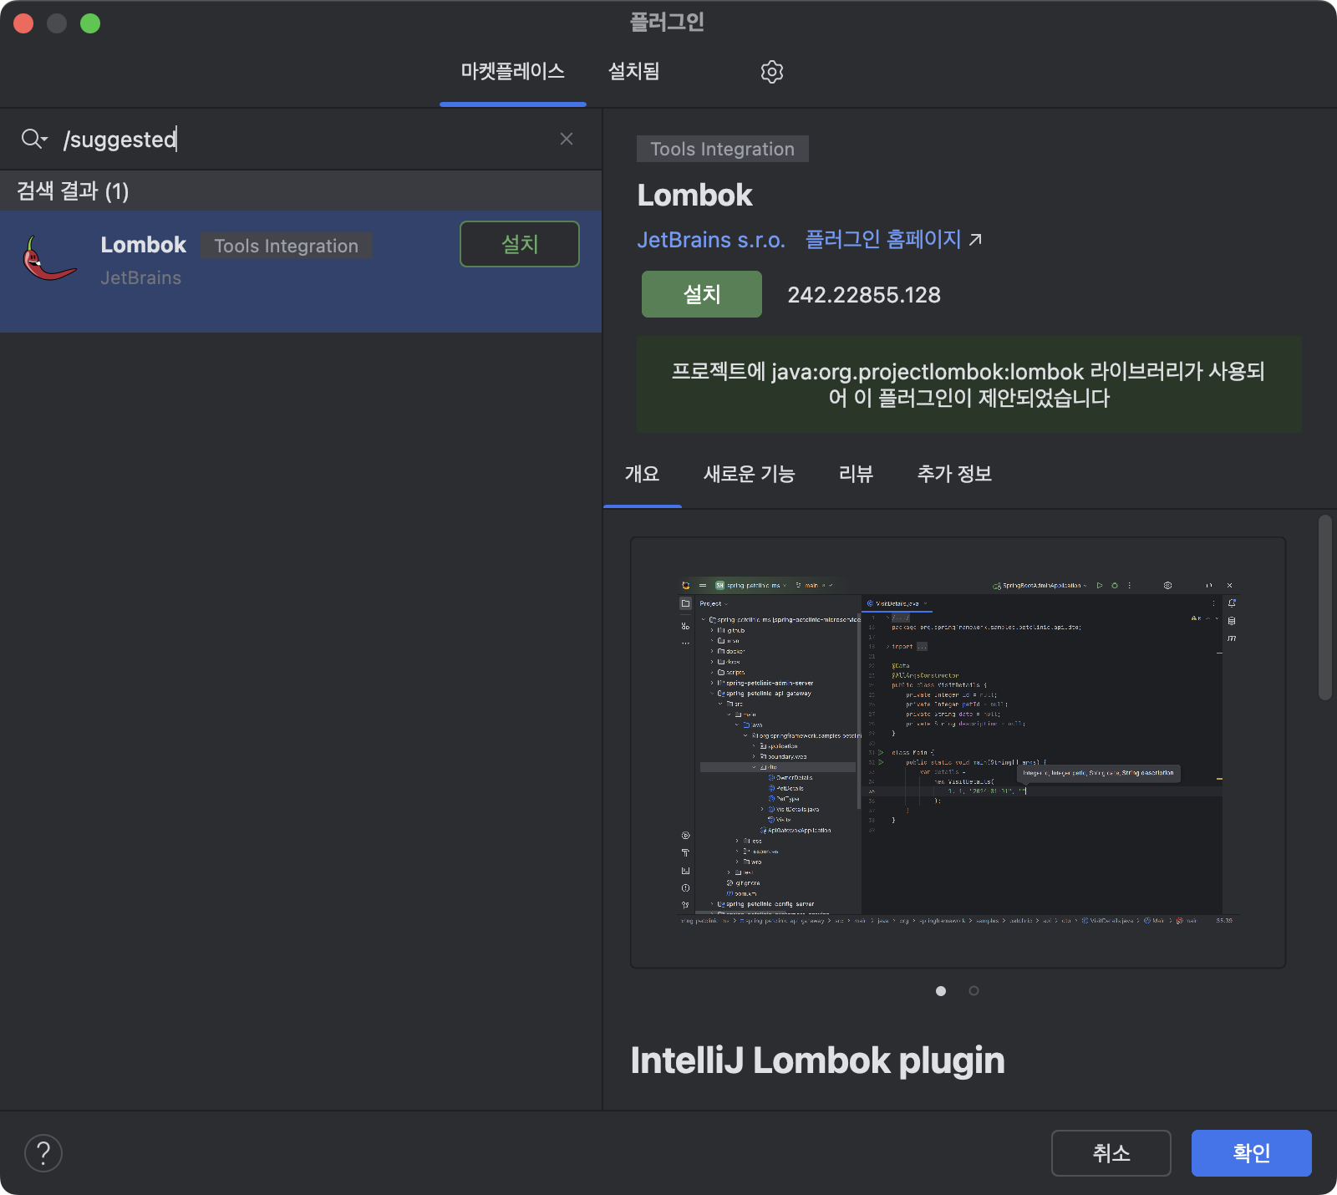The height and width of the screenshot is (1195, 1337).
Task: Click the version number 242.22855.128
Action: tap(864, 295)
